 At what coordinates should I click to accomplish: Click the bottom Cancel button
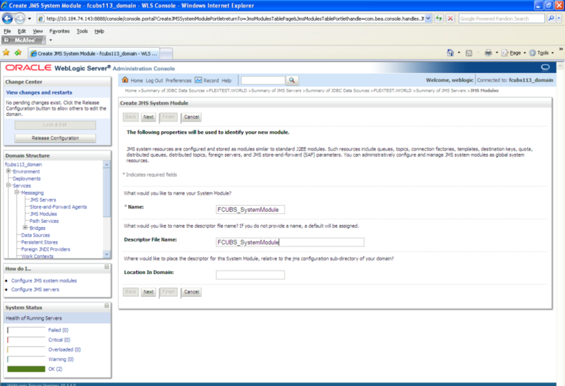191,292
